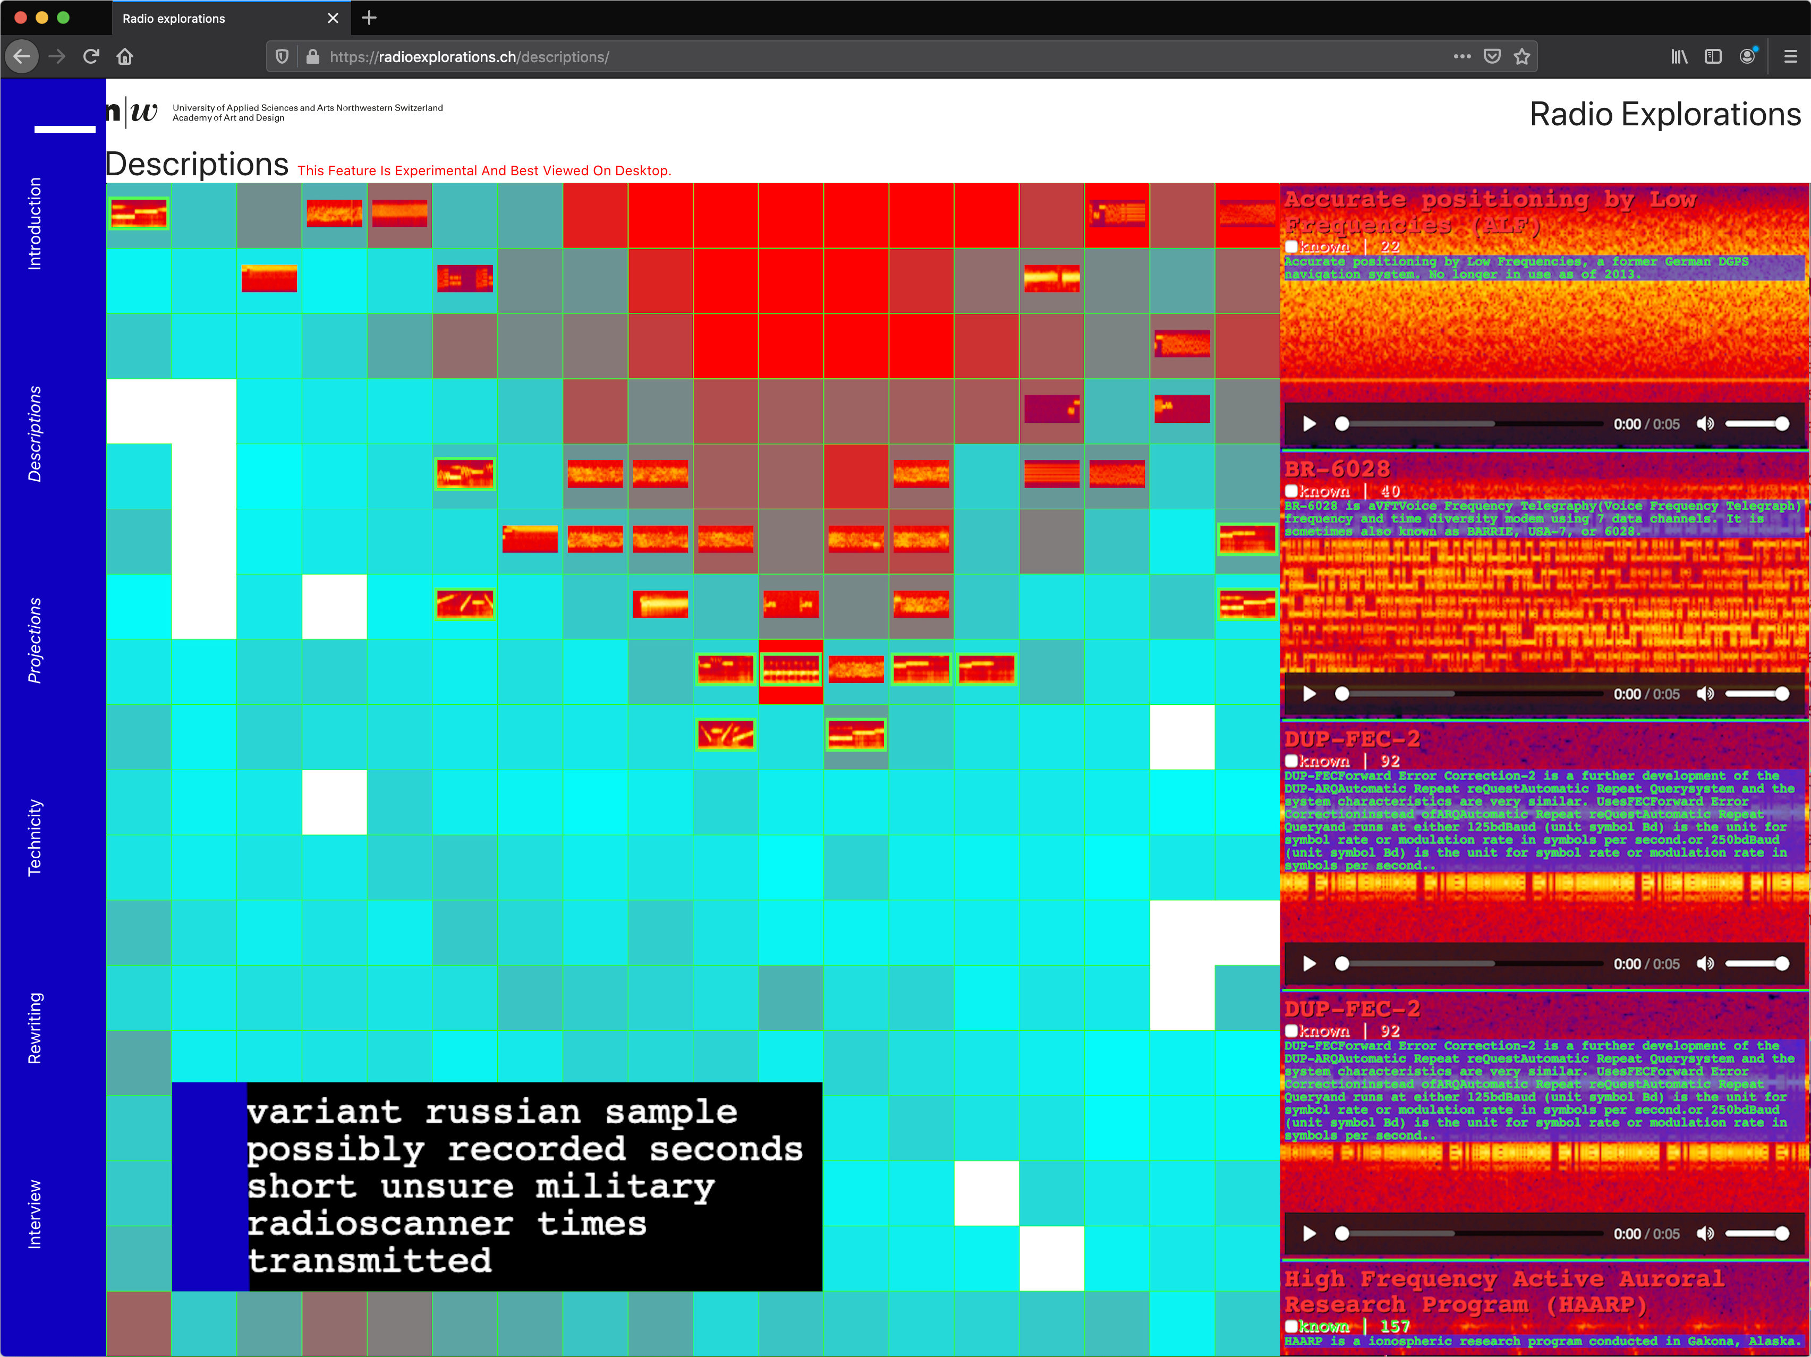Switch to the Technicity sidebar item

pyautogui.click(x=35, y=837)
